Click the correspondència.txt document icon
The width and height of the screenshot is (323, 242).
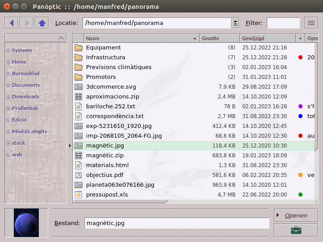click(79, 116)
